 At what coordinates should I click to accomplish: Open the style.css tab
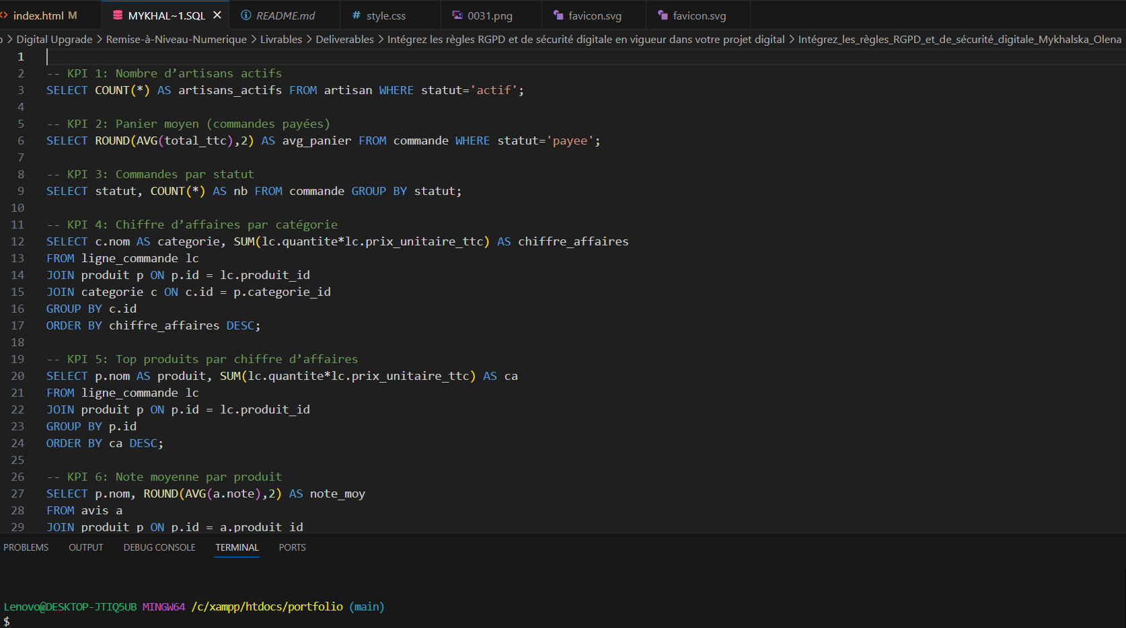pos(385,15)
